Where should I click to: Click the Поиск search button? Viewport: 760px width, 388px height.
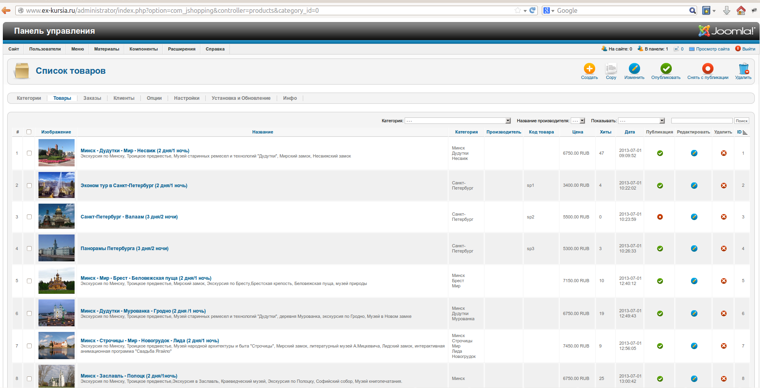(x=742, y=121)
